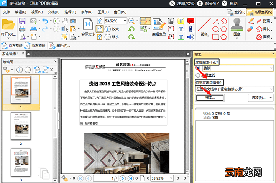Open a file with the folder icon
This screenshot has width=276, height=183.
(8, 25)
